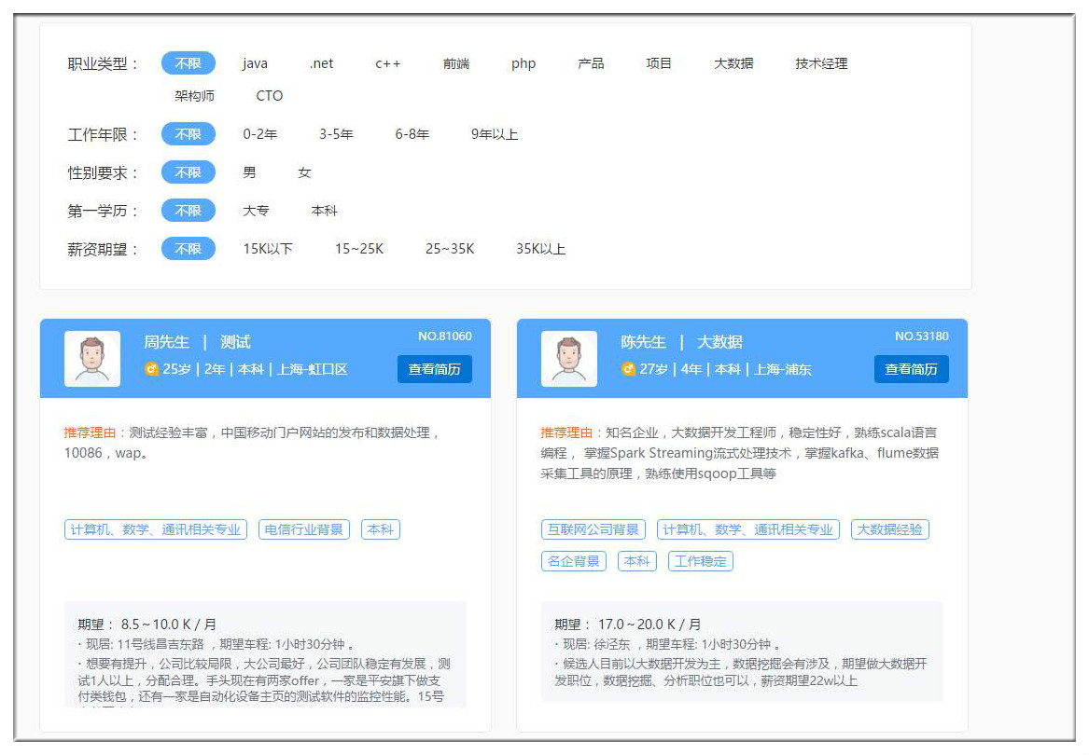Image resolution: width=1089 pixels, height=755 pixels.
Task: Click 周先生's avatar picture
Action: [x=92, y=359]
